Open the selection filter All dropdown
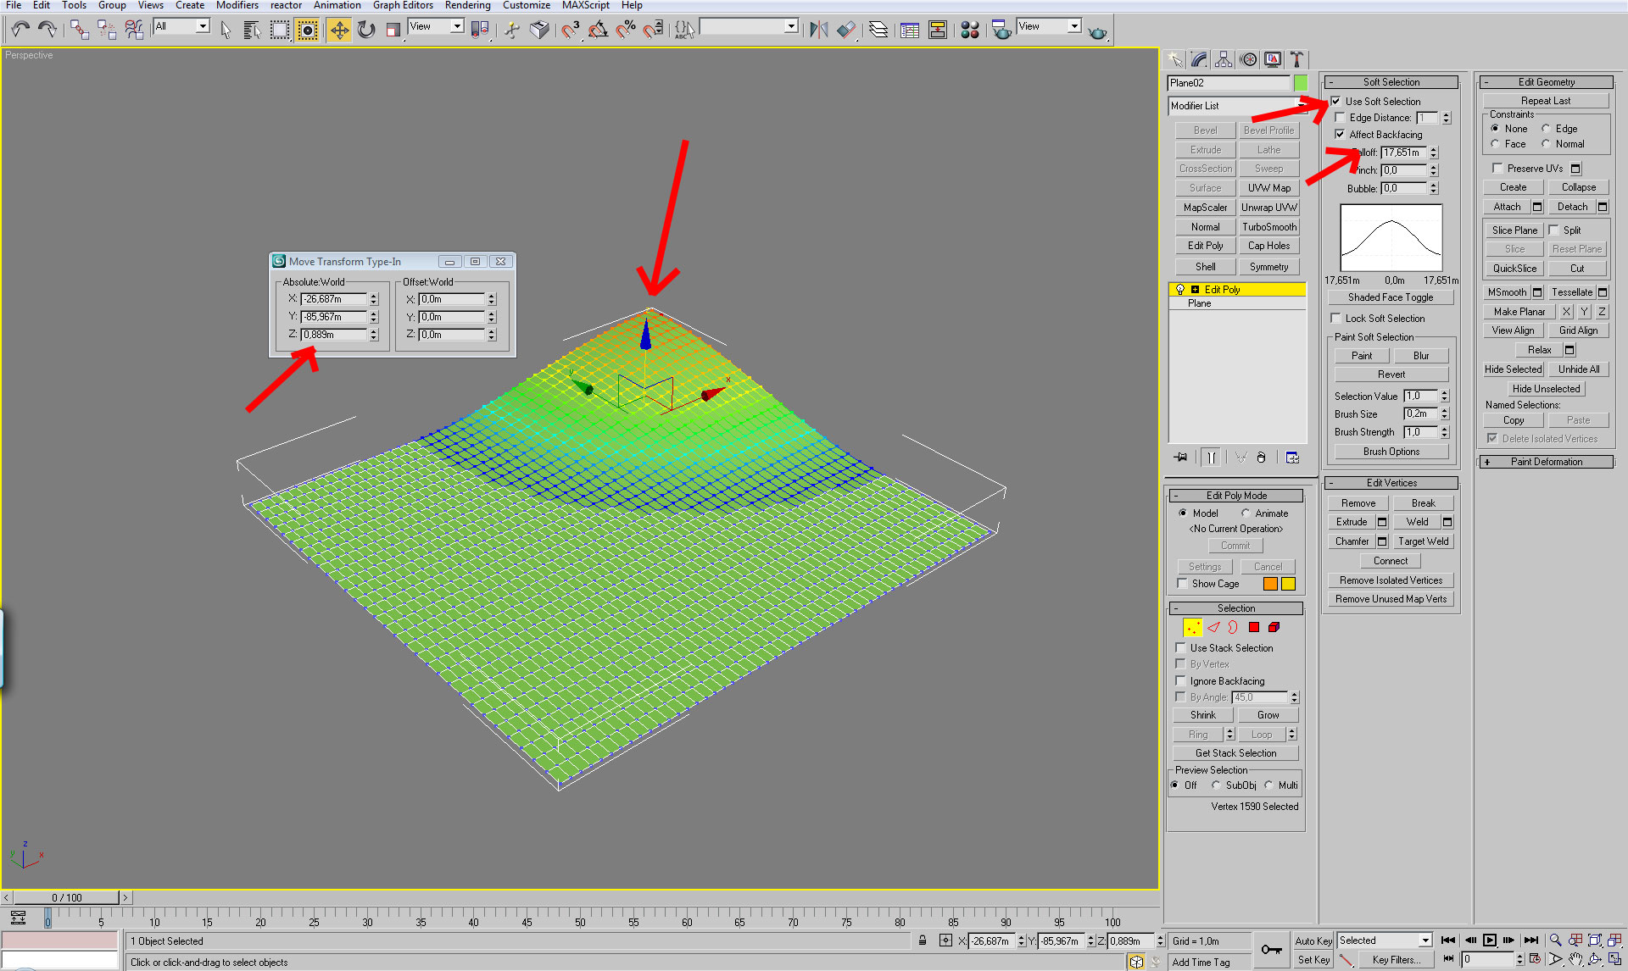 pos(203,26)
